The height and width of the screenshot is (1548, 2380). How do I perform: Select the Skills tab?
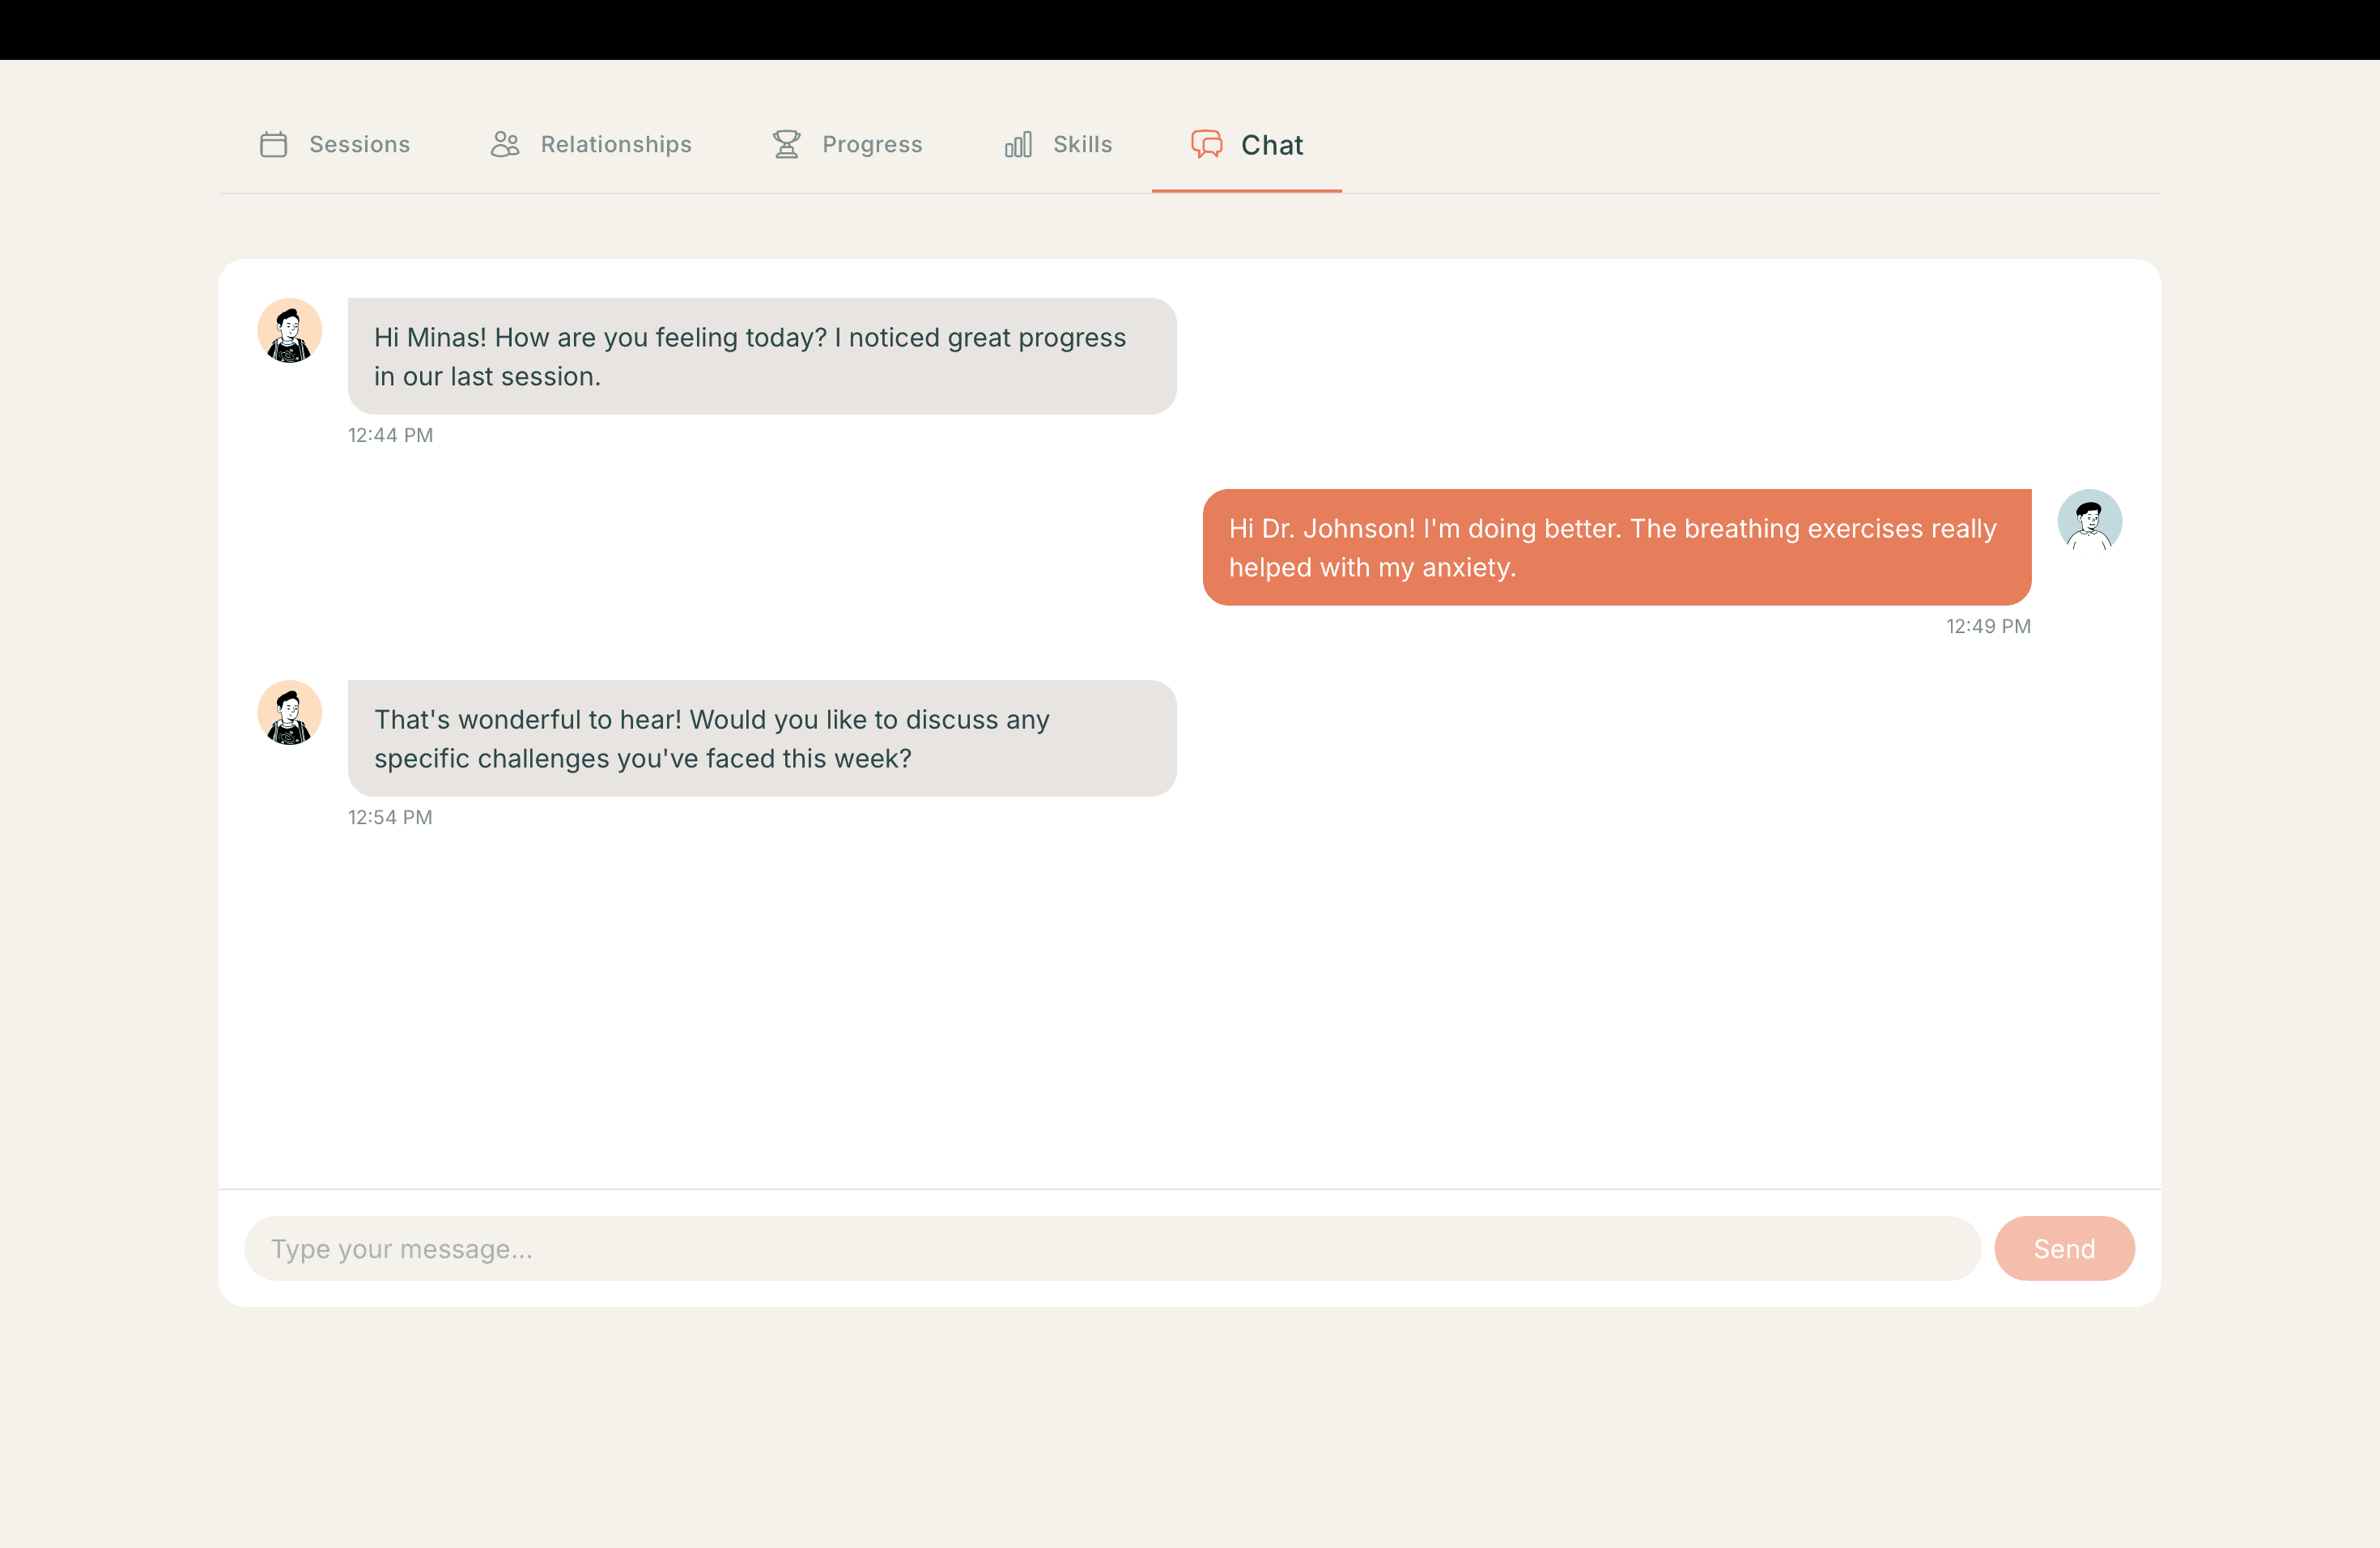click(x=1082, y=145)
